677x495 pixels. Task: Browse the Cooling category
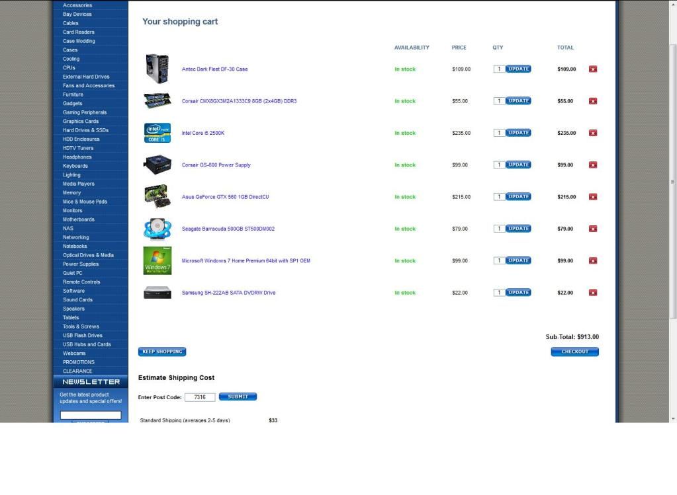point(71,59)
